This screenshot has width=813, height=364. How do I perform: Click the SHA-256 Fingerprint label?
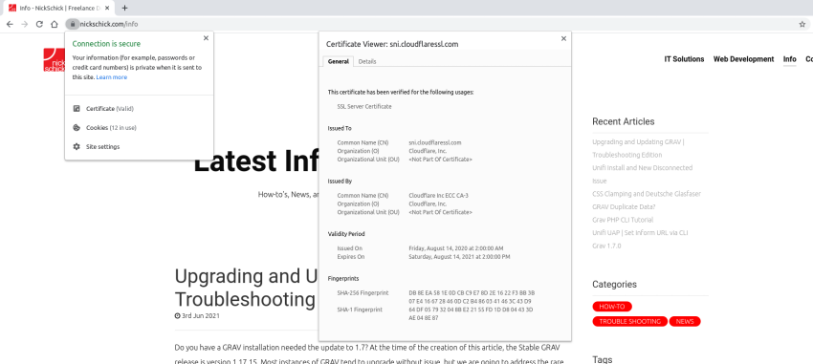coord(363,293)
